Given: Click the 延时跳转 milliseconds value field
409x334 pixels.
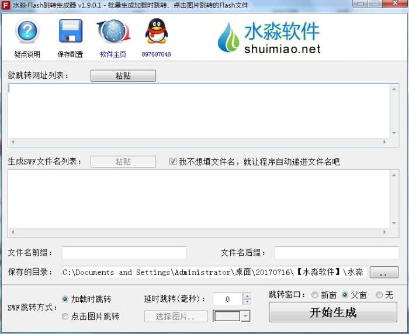Looking at the screenshot, I should (x=228, y=299).
